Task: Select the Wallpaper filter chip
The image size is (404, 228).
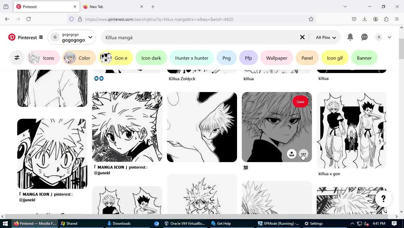Action: [277, 58]
